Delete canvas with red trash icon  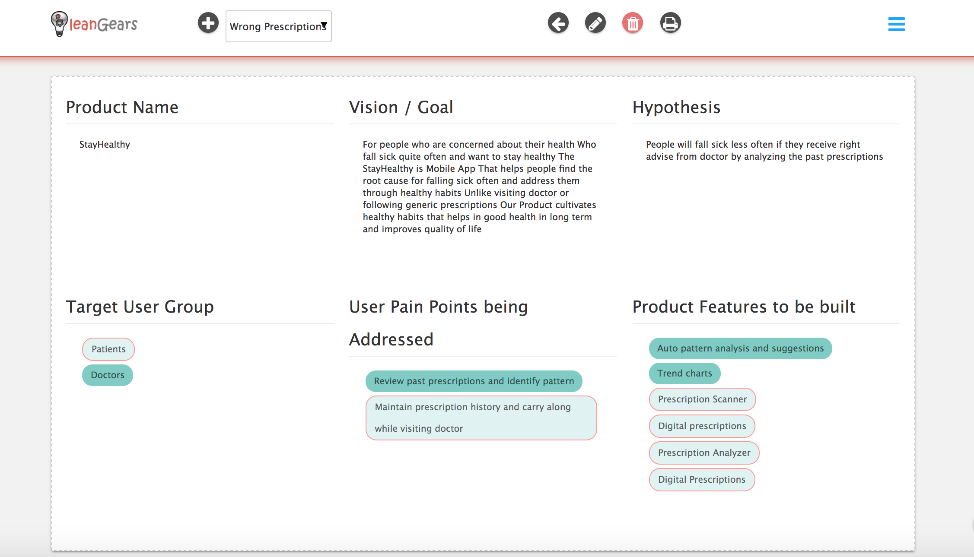pyautogui.click(x=632, y=23)
